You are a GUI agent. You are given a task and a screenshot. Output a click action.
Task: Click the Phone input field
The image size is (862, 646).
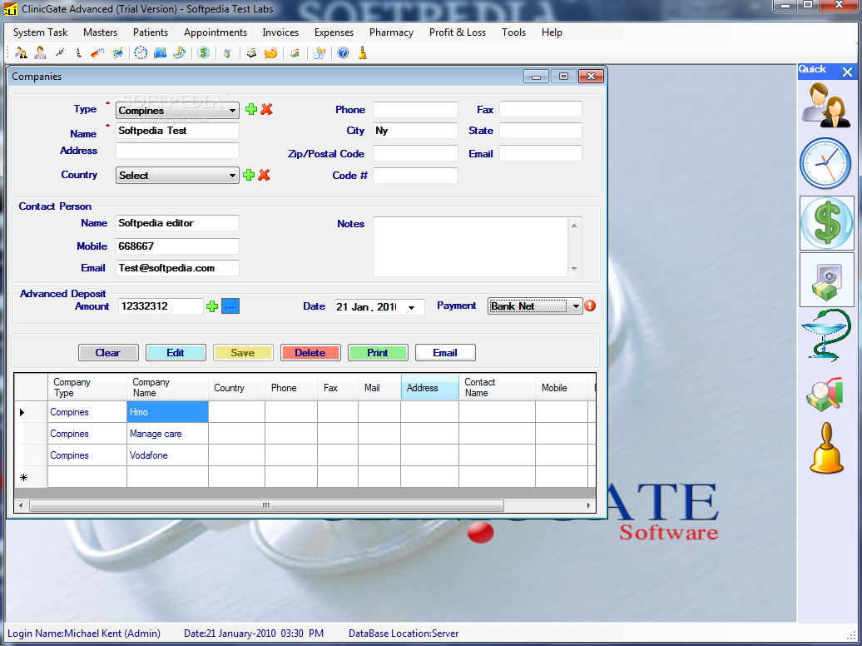[x=416, y=110]
